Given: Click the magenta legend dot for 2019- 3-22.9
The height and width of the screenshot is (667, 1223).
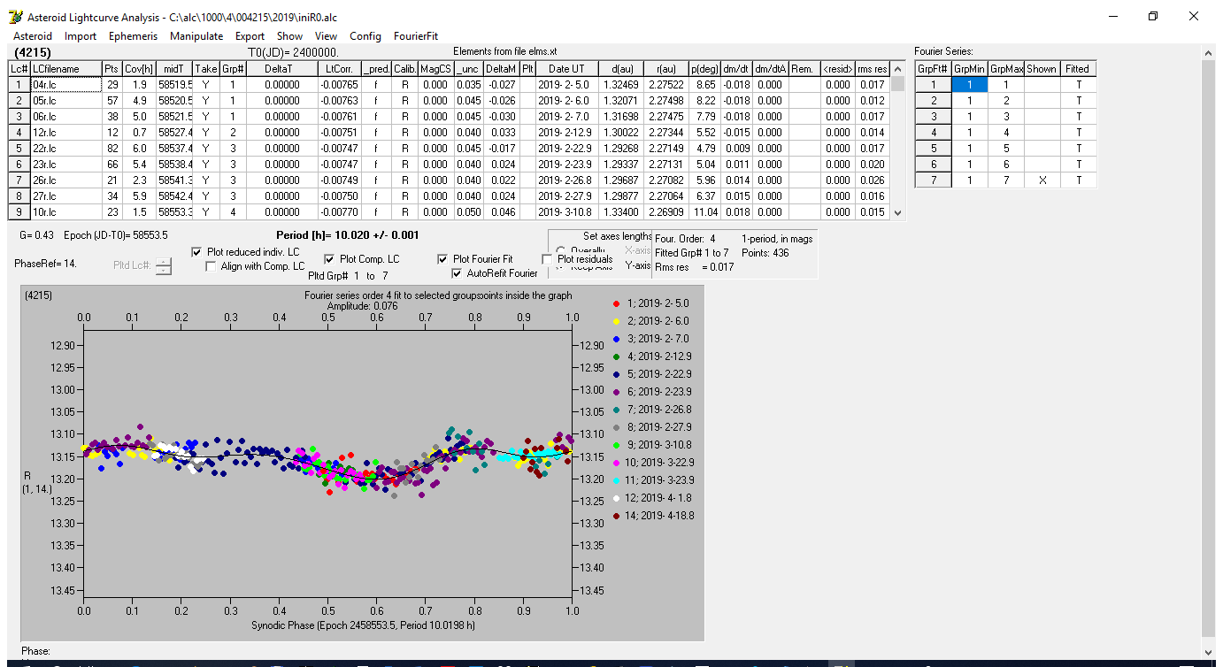Looking at the screenshot, I should [617, 463].
